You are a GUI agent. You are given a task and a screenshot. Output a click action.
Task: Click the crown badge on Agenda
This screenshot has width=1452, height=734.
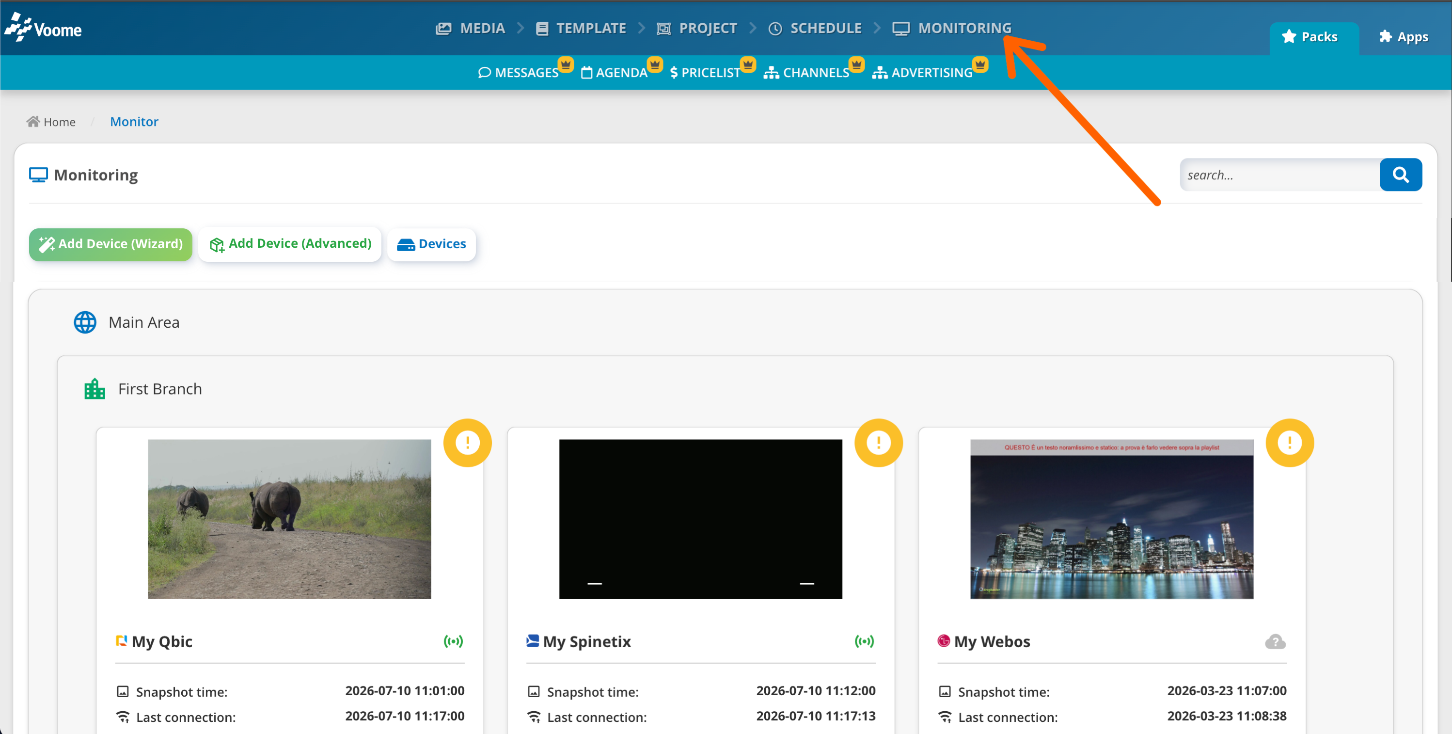[654, 64]
